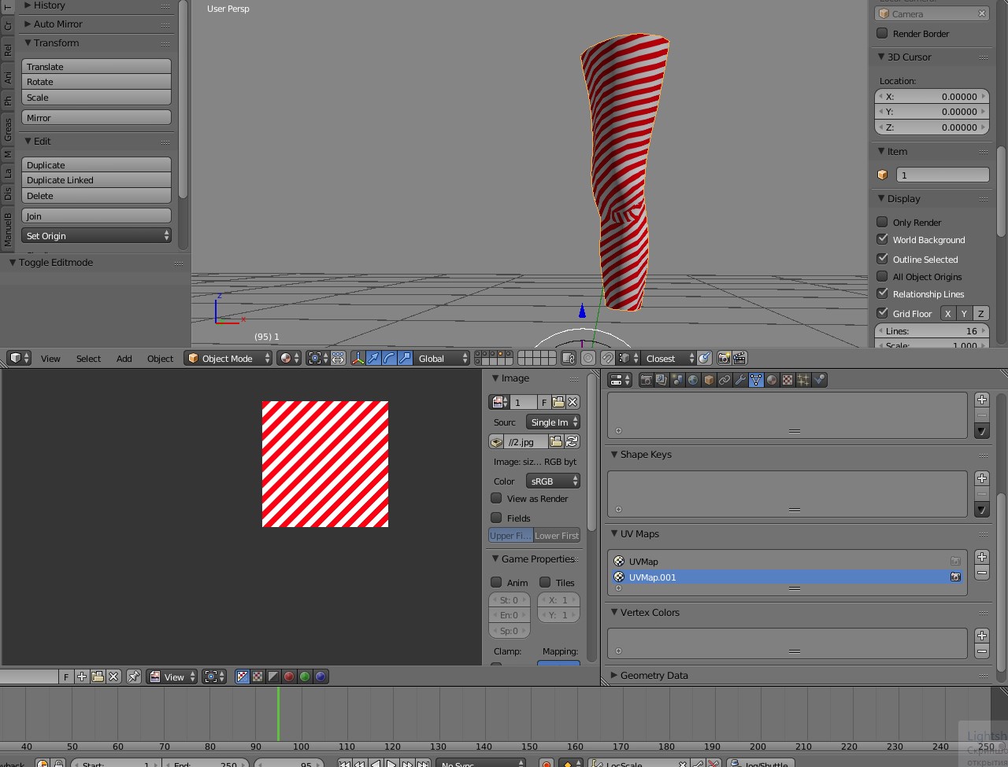The image size is (1008, 767).
Task: Select the red channel display icon in image editor
Action: point(288,677)
